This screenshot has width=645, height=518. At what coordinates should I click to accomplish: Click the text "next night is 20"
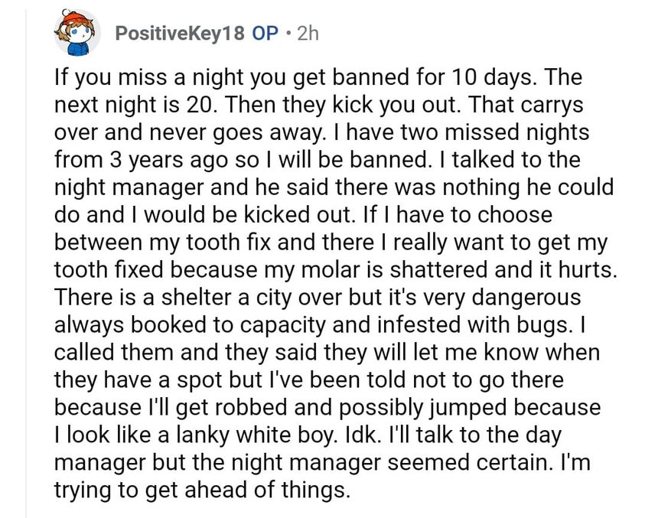click(134, 105)
